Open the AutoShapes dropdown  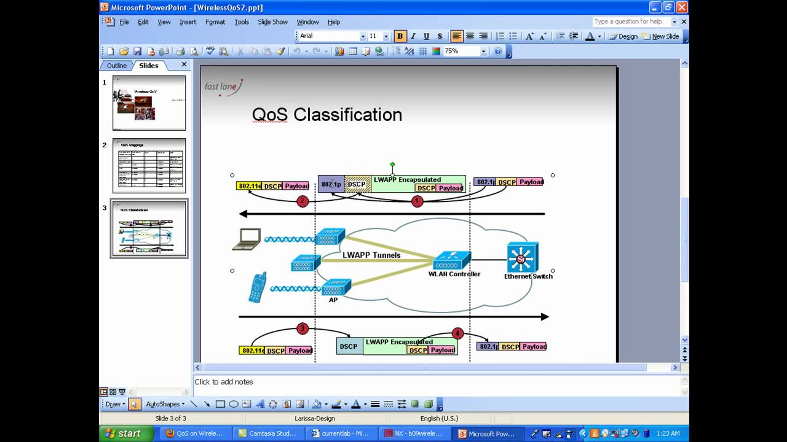point(165,404)
